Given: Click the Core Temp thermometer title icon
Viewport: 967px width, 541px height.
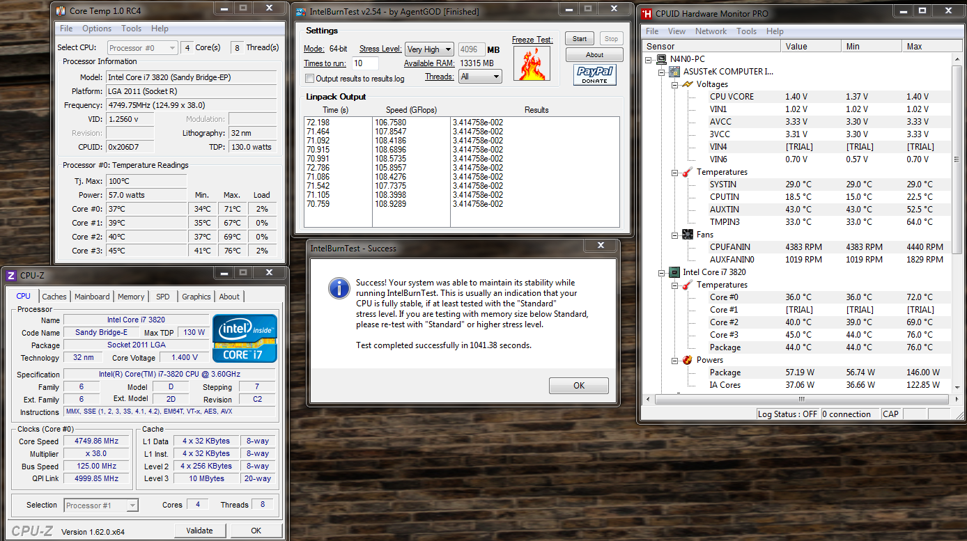Looking at the screenshot, I should (61, 10).
